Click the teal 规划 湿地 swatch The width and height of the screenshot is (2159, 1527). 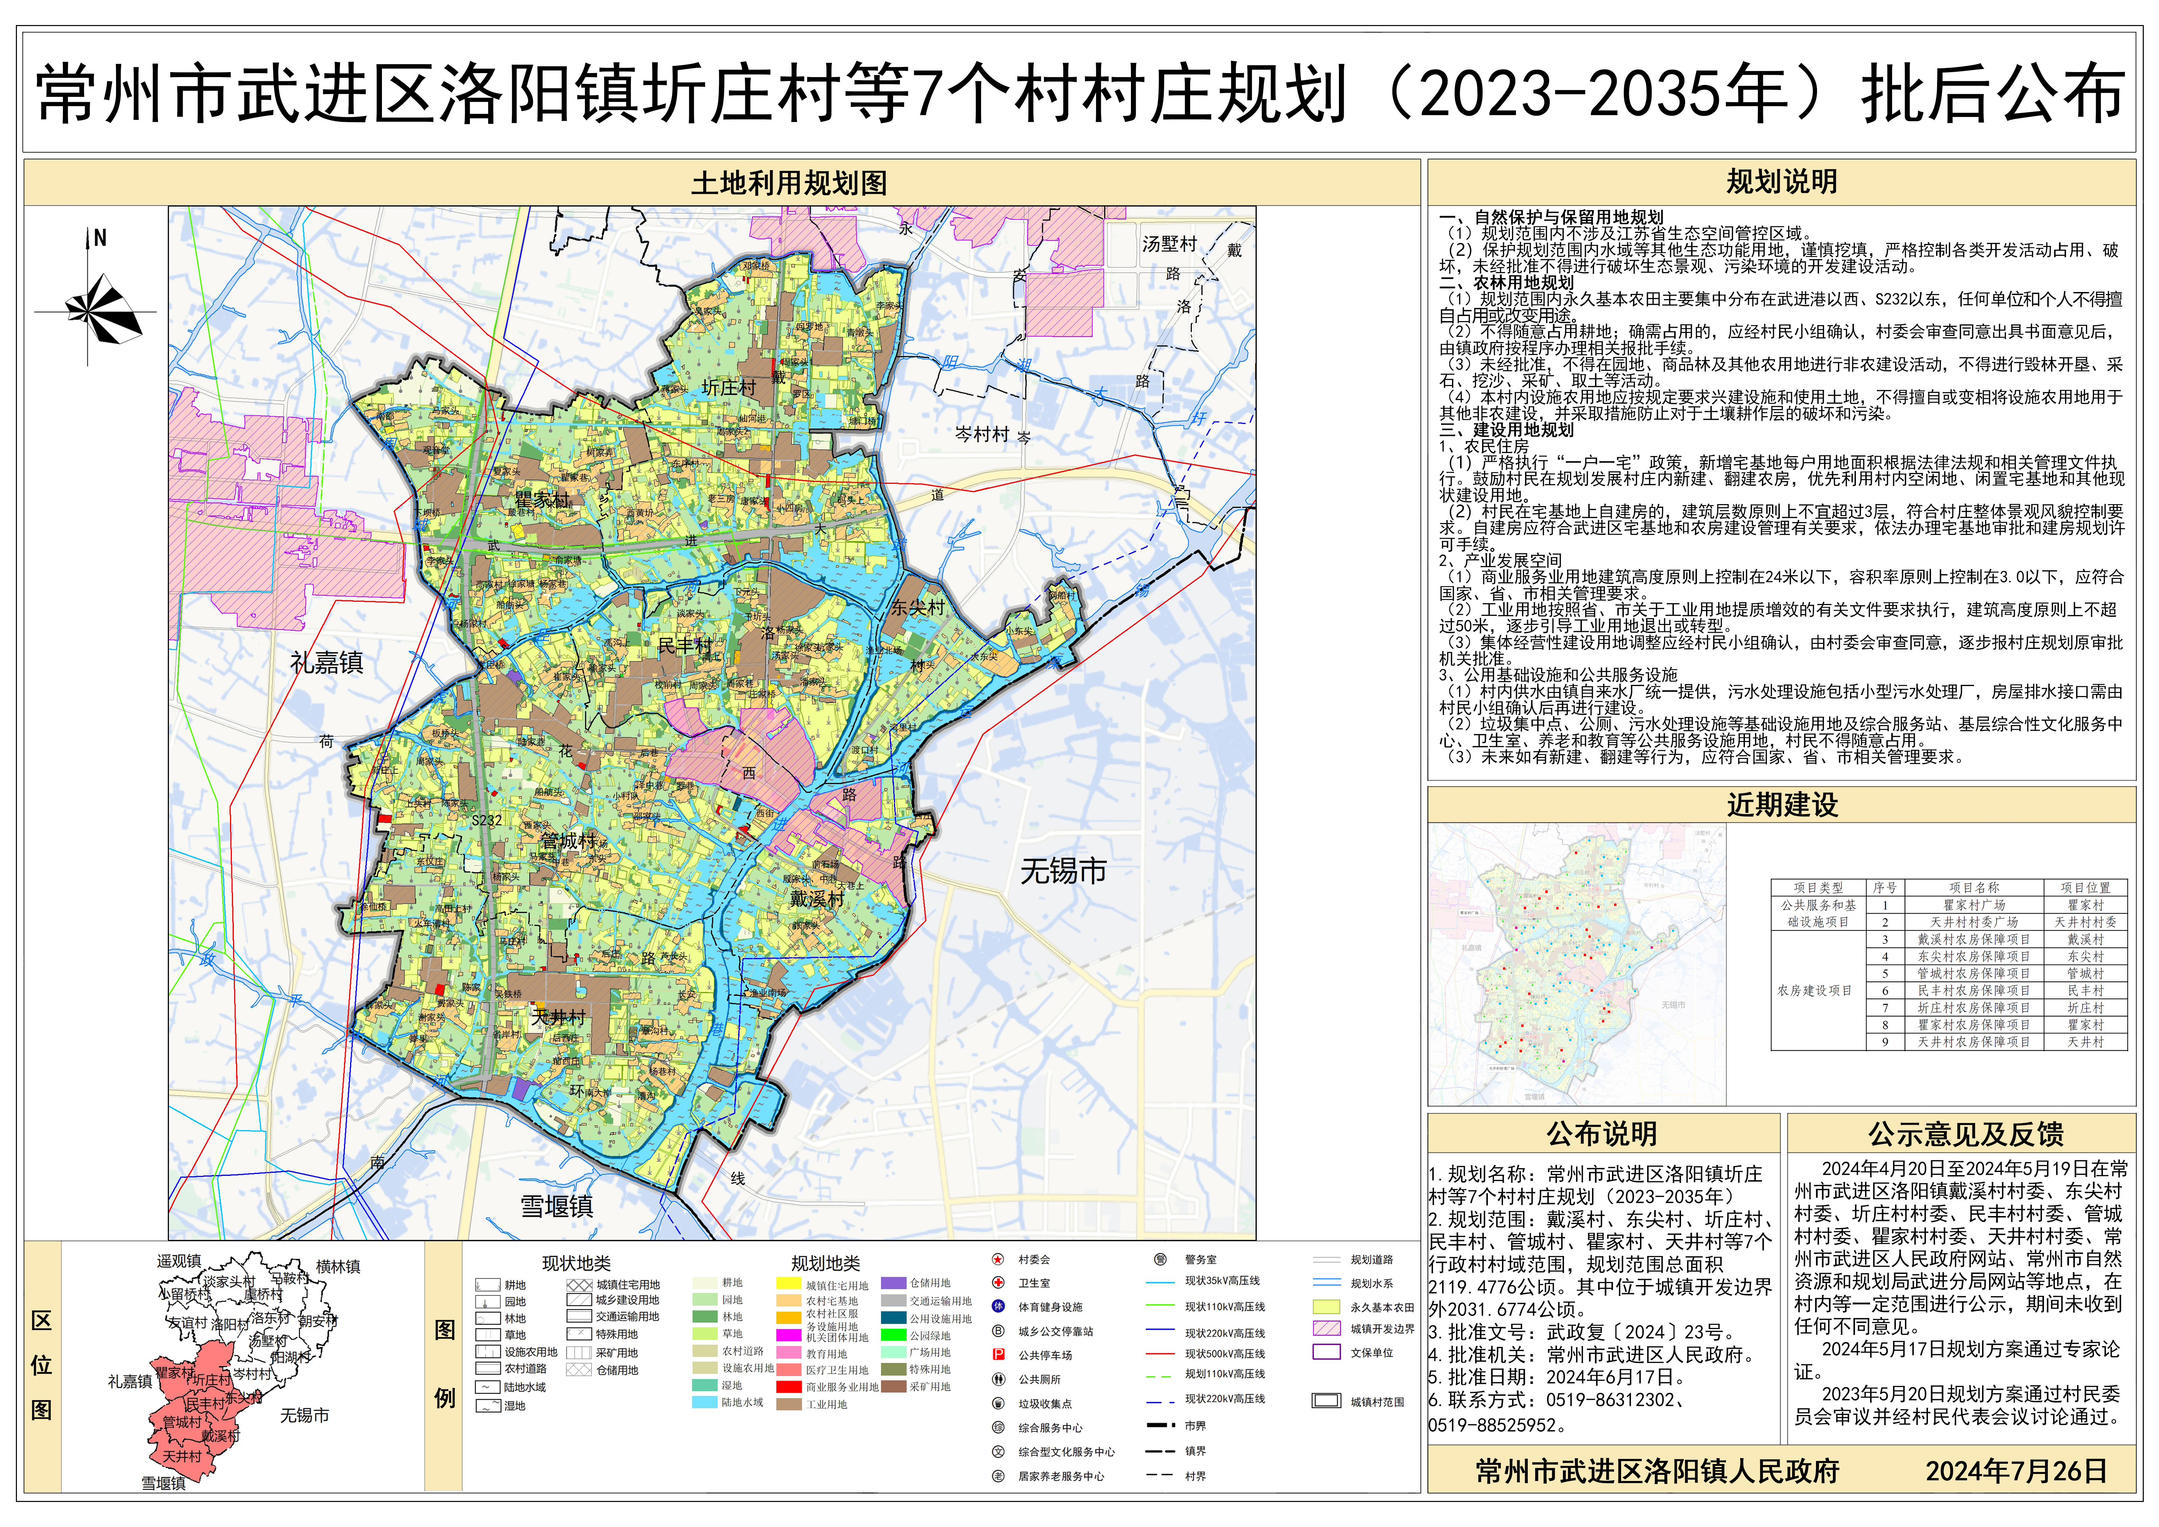[x=705, y=1385]
